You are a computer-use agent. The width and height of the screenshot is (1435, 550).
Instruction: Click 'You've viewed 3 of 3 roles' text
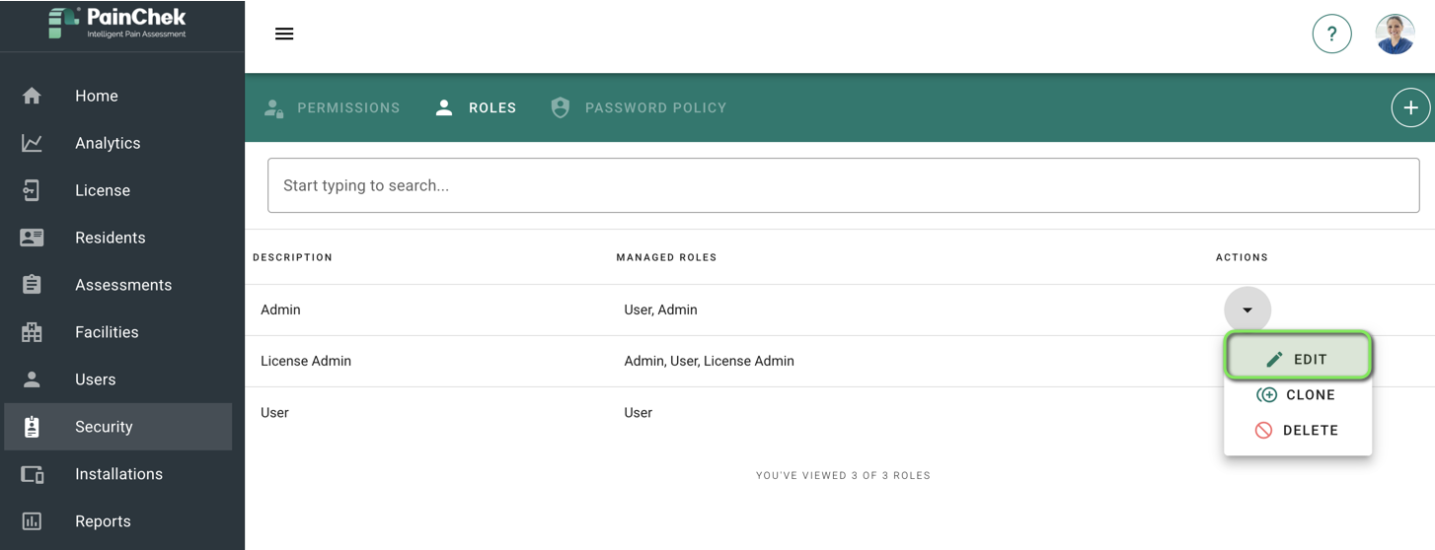[843, 475]
